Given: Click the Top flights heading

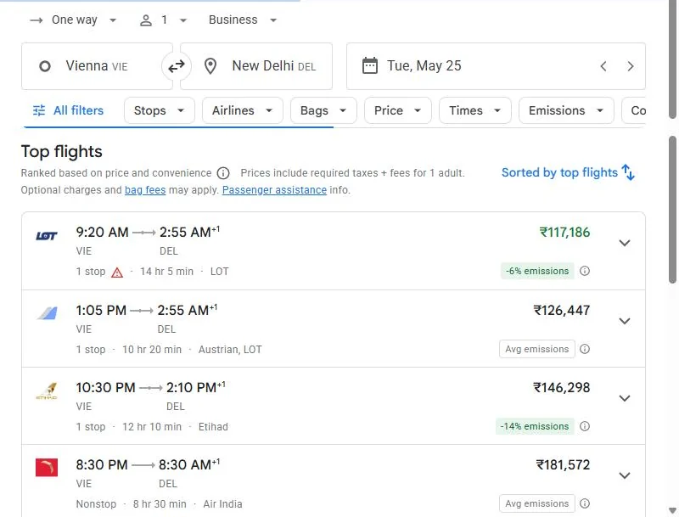Looking at the screenshot, I should 61,152.
